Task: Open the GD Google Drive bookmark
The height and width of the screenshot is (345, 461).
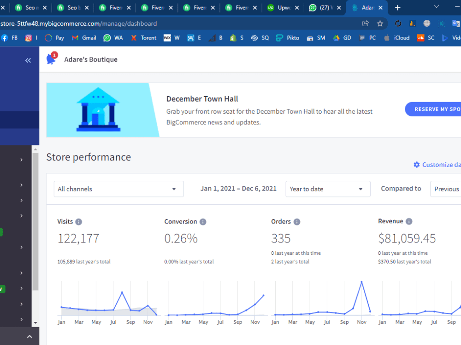Action: [x=342, y=38]
